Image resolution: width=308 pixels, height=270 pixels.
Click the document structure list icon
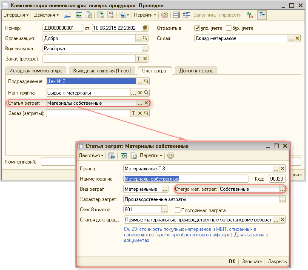[176, 15]
